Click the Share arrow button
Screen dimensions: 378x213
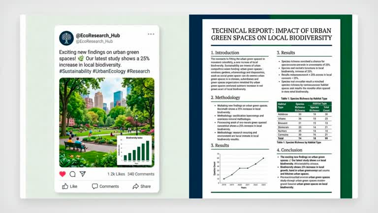pos(142,186)
